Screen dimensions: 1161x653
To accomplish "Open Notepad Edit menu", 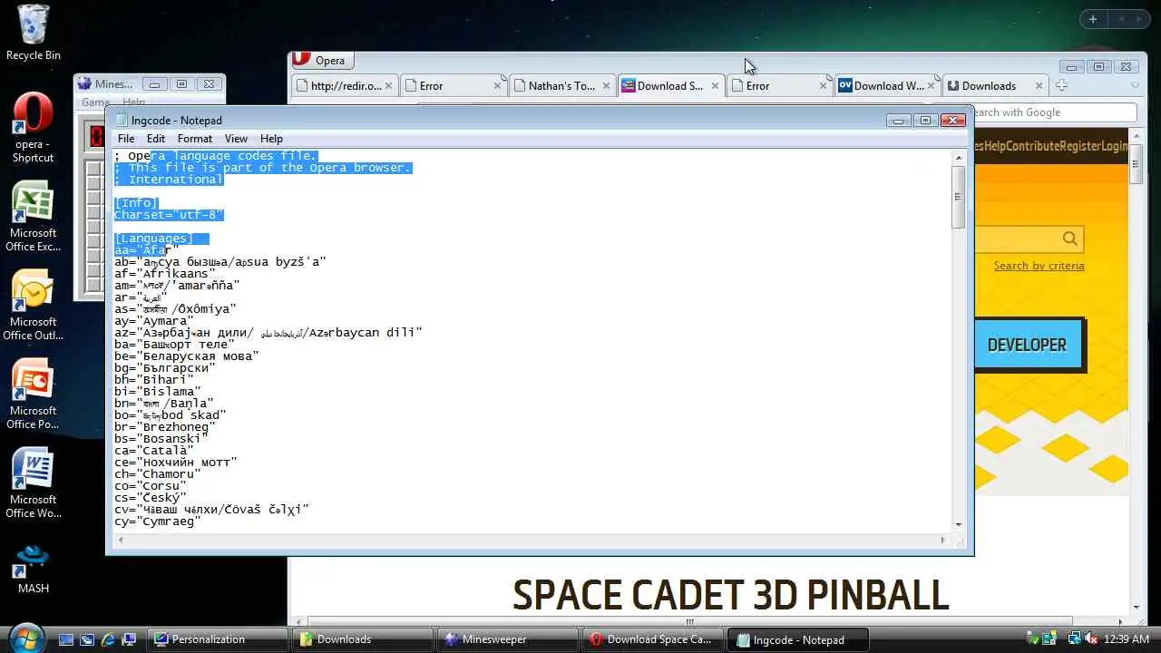I will 156,139.
